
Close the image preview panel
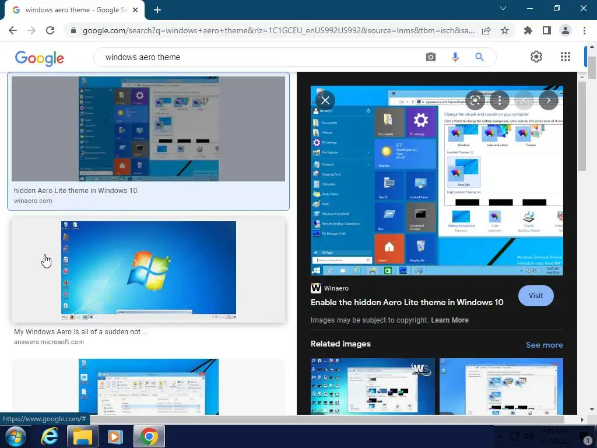pos(325,100)
